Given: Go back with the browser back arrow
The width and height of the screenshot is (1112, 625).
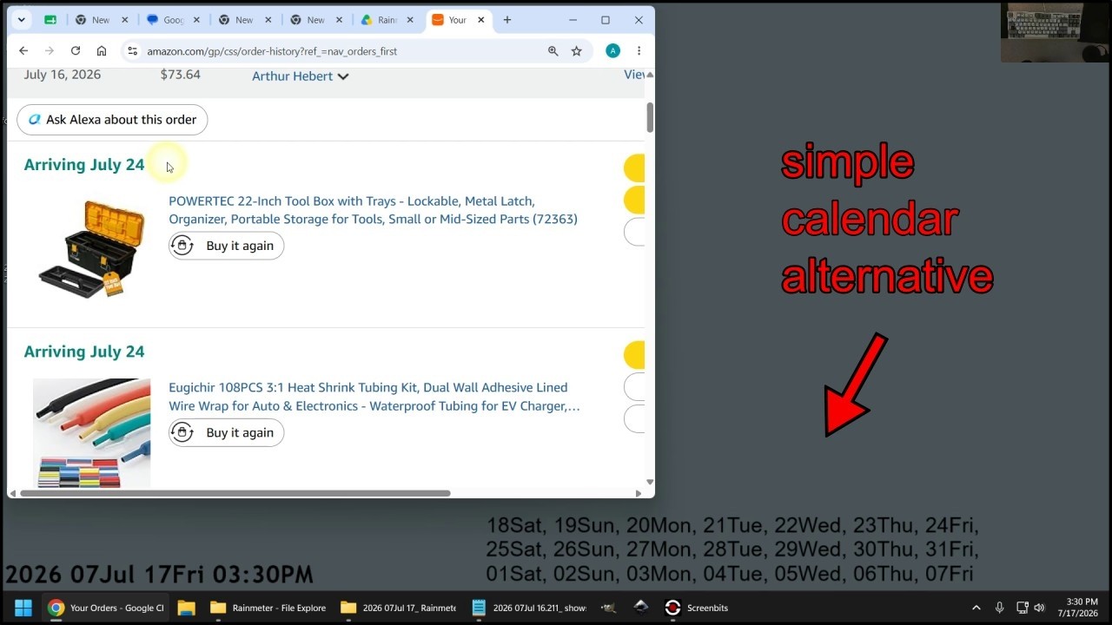Looking at the screenshot, I should pyautogui.click(x=23, y=51).
